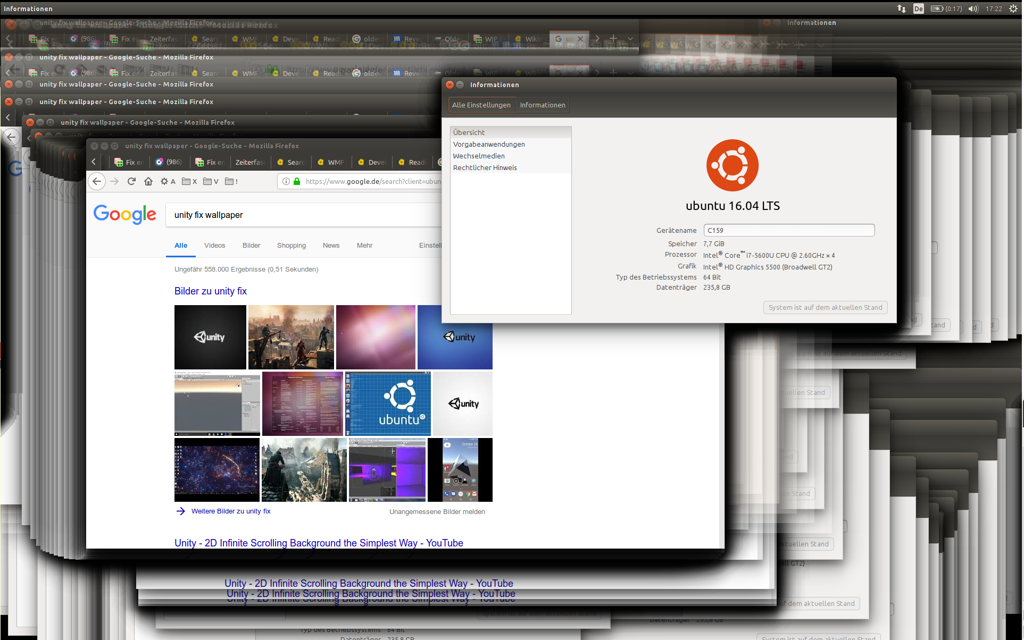Click the Ubuntu logo in Informationen window

point(732,165)
